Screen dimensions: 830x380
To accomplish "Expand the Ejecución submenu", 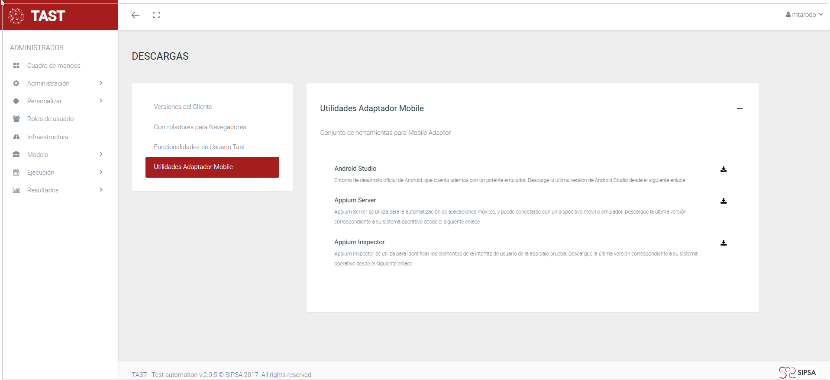I will click(101, 172).
